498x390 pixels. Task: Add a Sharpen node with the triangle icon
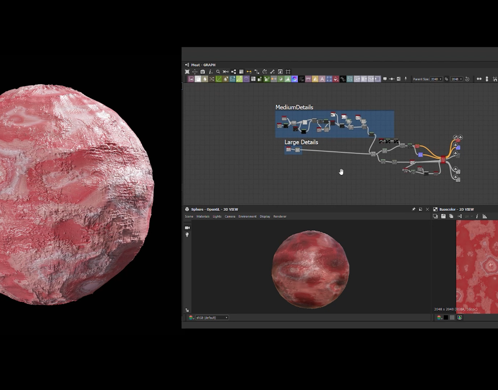(315, 79)
